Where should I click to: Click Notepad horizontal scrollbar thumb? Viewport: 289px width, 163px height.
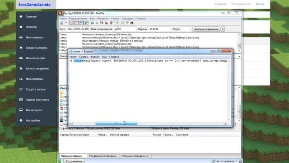point(117,123)
